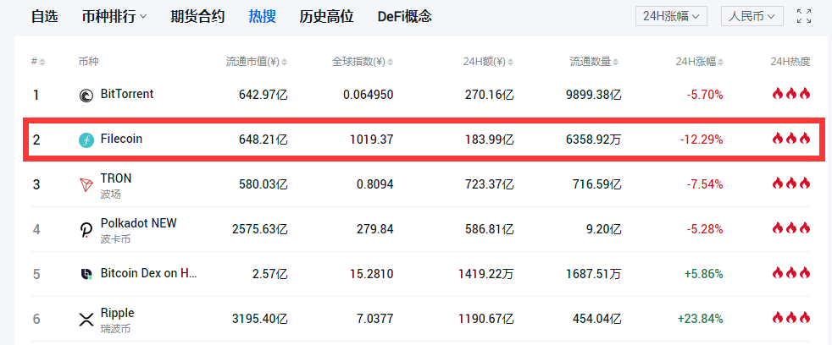Image resolution: width=832 pixels, height=345 pixels.
Task: Click BitTorrent's flame heat icons
Action: [791, 95]
